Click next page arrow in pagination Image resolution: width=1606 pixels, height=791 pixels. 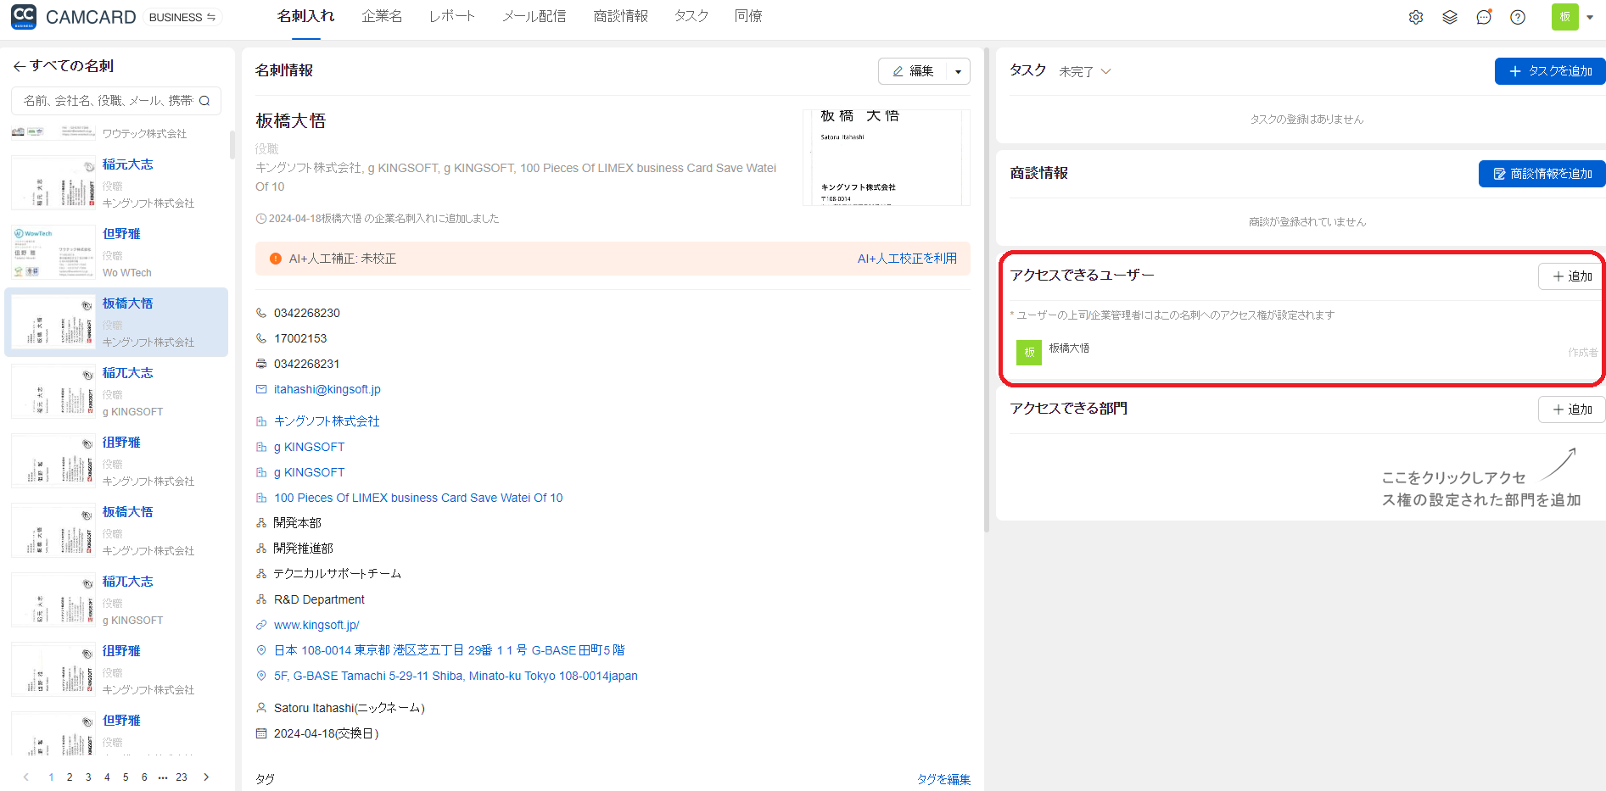(x=206, y=777)
